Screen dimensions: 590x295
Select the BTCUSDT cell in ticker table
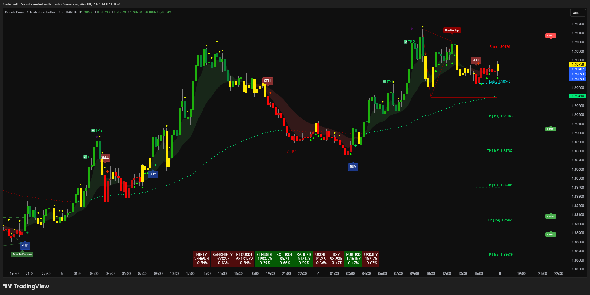244,259
